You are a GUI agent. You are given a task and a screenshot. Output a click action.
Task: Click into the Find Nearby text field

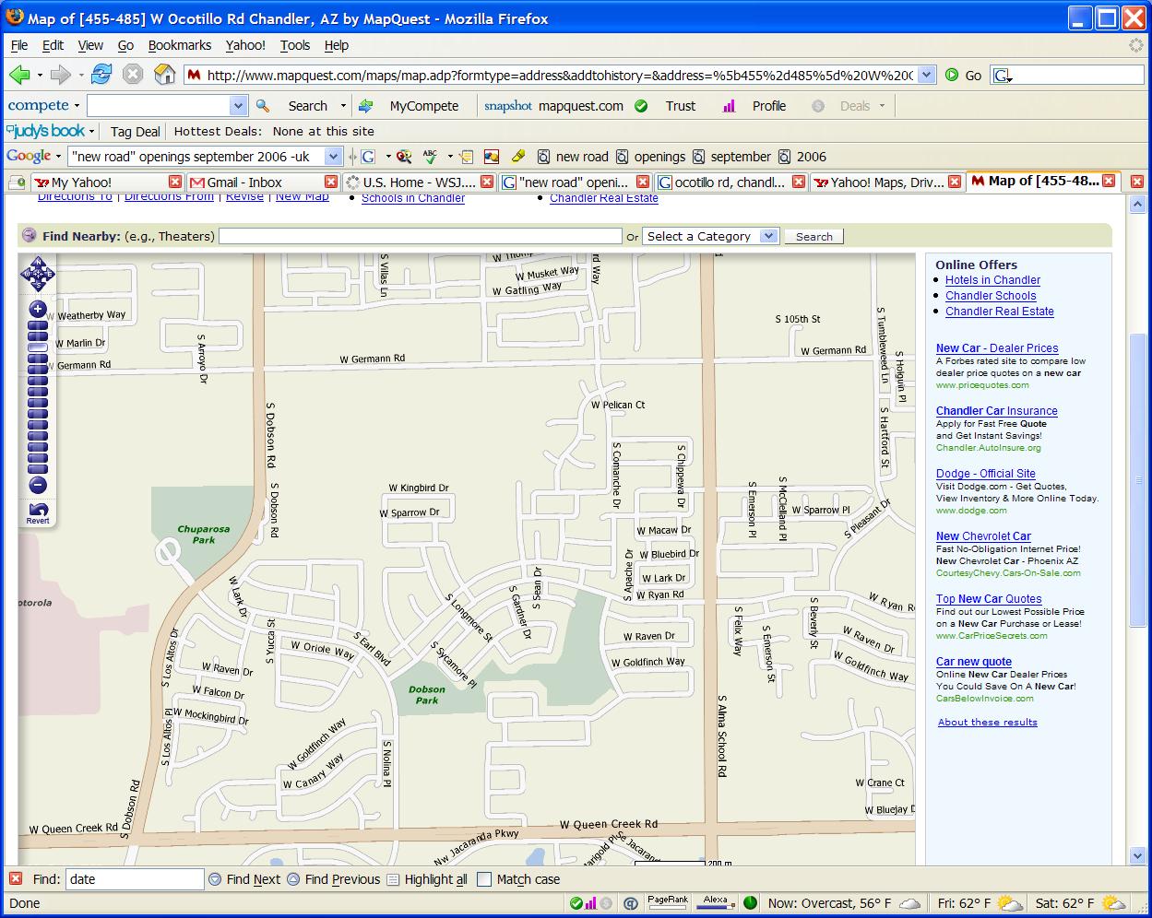[x=421, y=237]
